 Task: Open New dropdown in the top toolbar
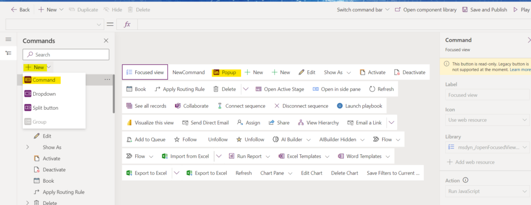51,10
